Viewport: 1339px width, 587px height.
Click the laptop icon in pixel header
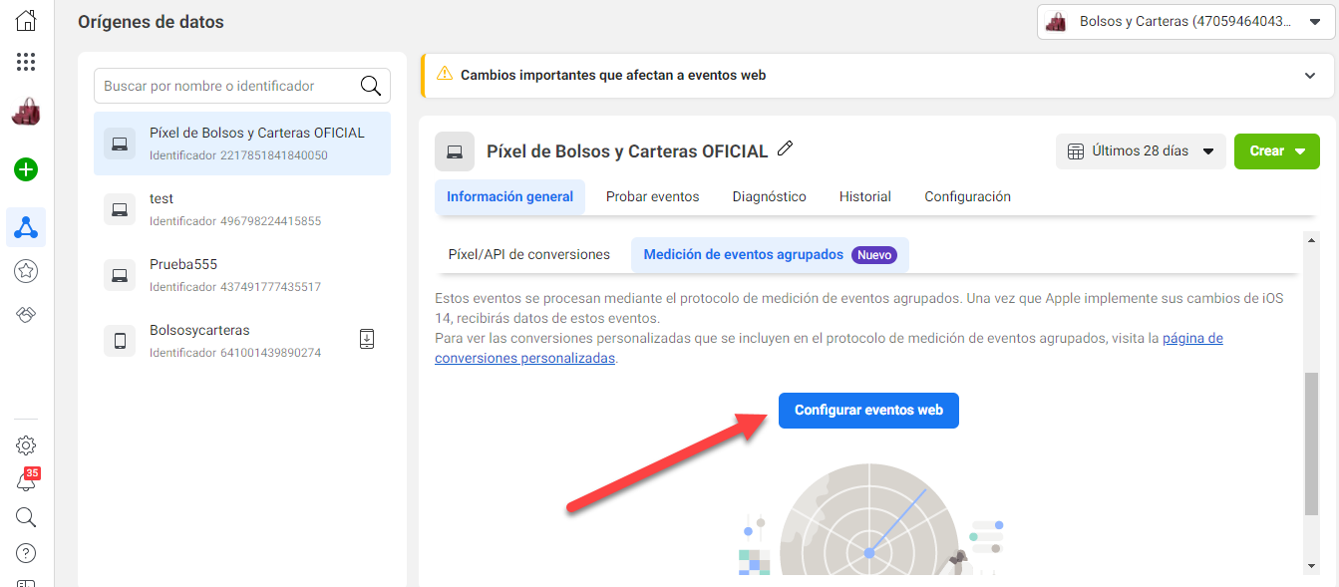[455, 151]
